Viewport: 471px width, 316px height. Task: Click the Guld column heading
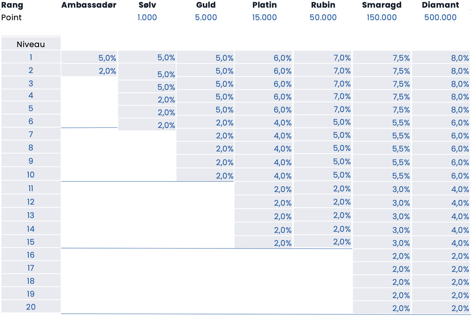point(206,5)
